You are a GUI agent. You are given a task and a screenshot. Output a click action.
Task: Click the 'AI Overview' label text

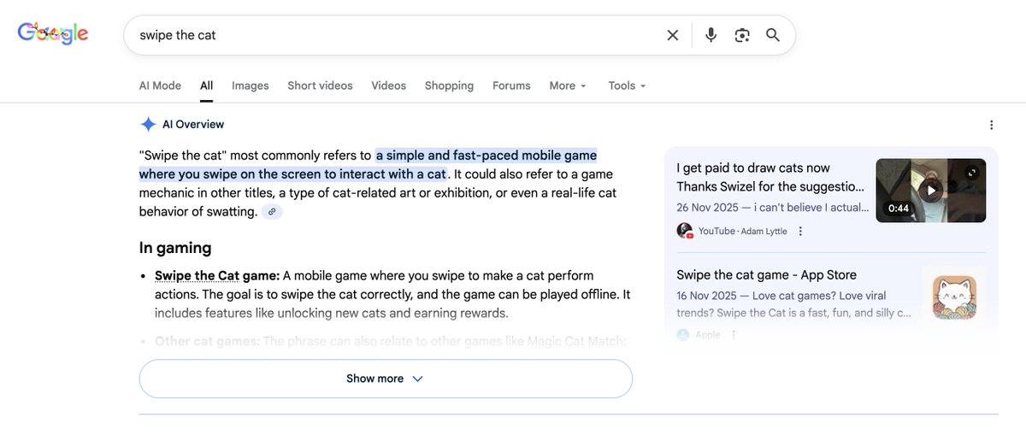pos(193,125)
